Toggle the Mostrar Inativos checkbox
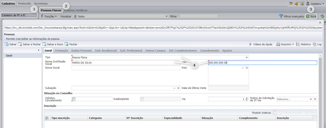The image size is (326, 128). tap(274, 112)
